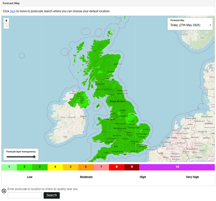216x201 pixels.
Task: Click the Isle of Man label
Action: (x=98, y=106)
